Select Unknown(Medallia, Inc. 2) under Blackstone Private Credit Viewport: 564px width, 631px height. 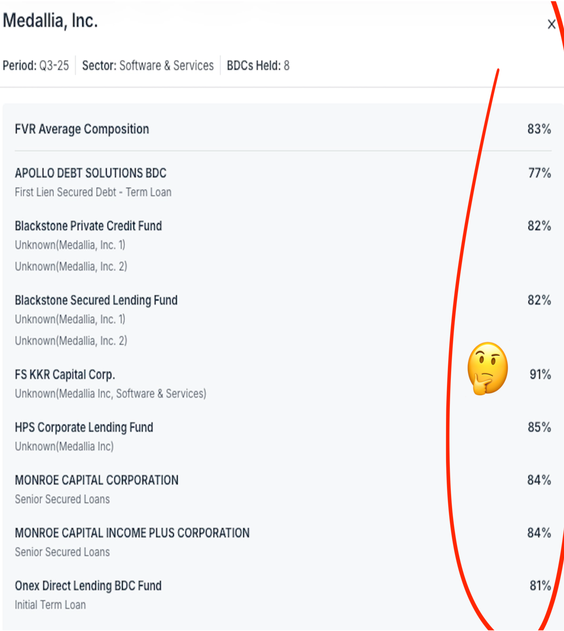pos(71,267)
